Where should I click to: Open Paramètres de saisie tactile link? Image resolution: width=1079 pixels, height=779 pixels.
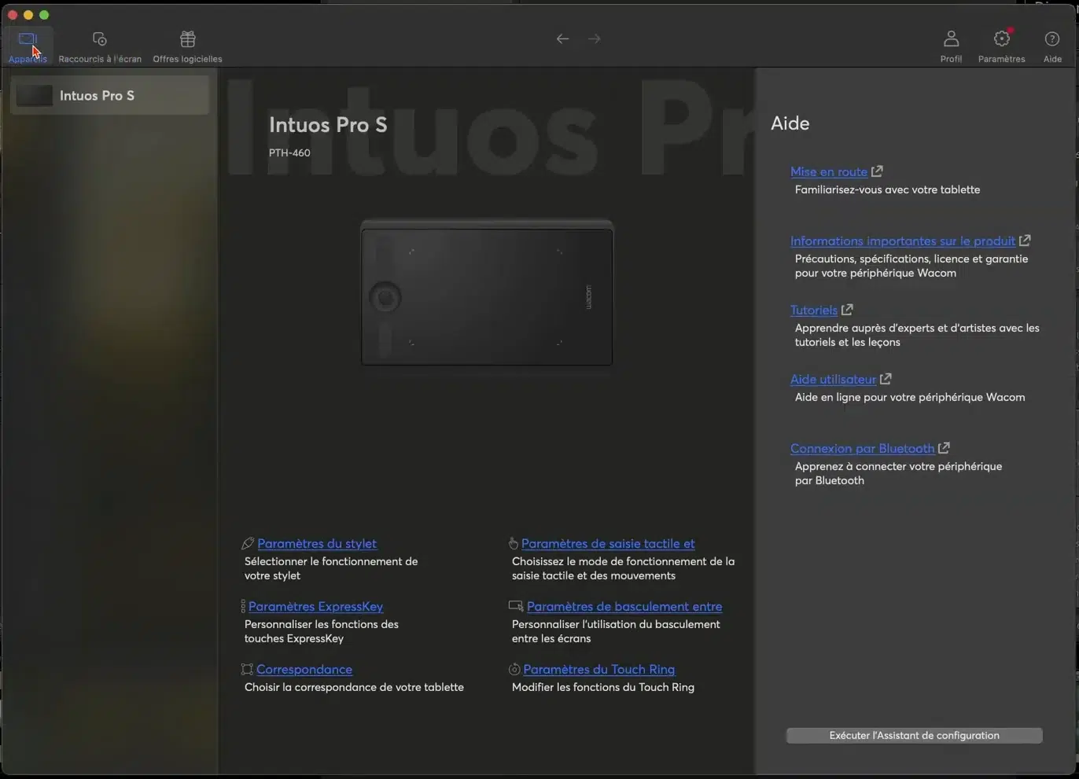click(608, 543)
